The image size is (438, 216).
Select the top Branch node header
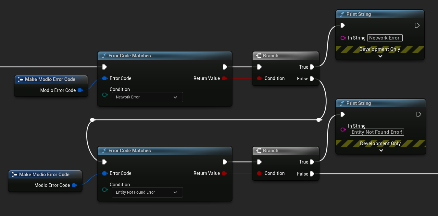(x=286, y=56)
